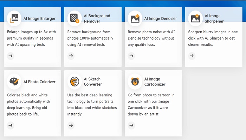Open AI Background Remover via arrow button
The width and height of the screenshot is (246, 140).
coord(71,56)
